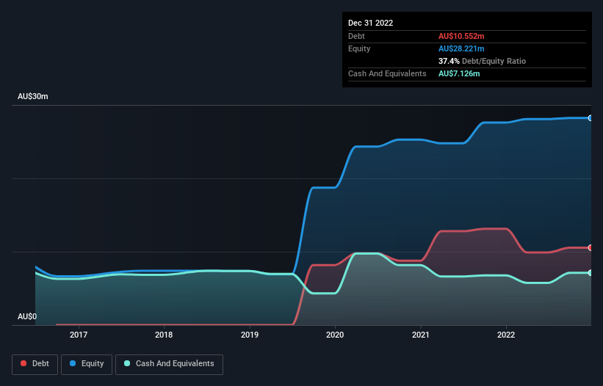The image size is (603, 386).
Task: Click the AU$28.221m equity value
Action: click(461, 48)
